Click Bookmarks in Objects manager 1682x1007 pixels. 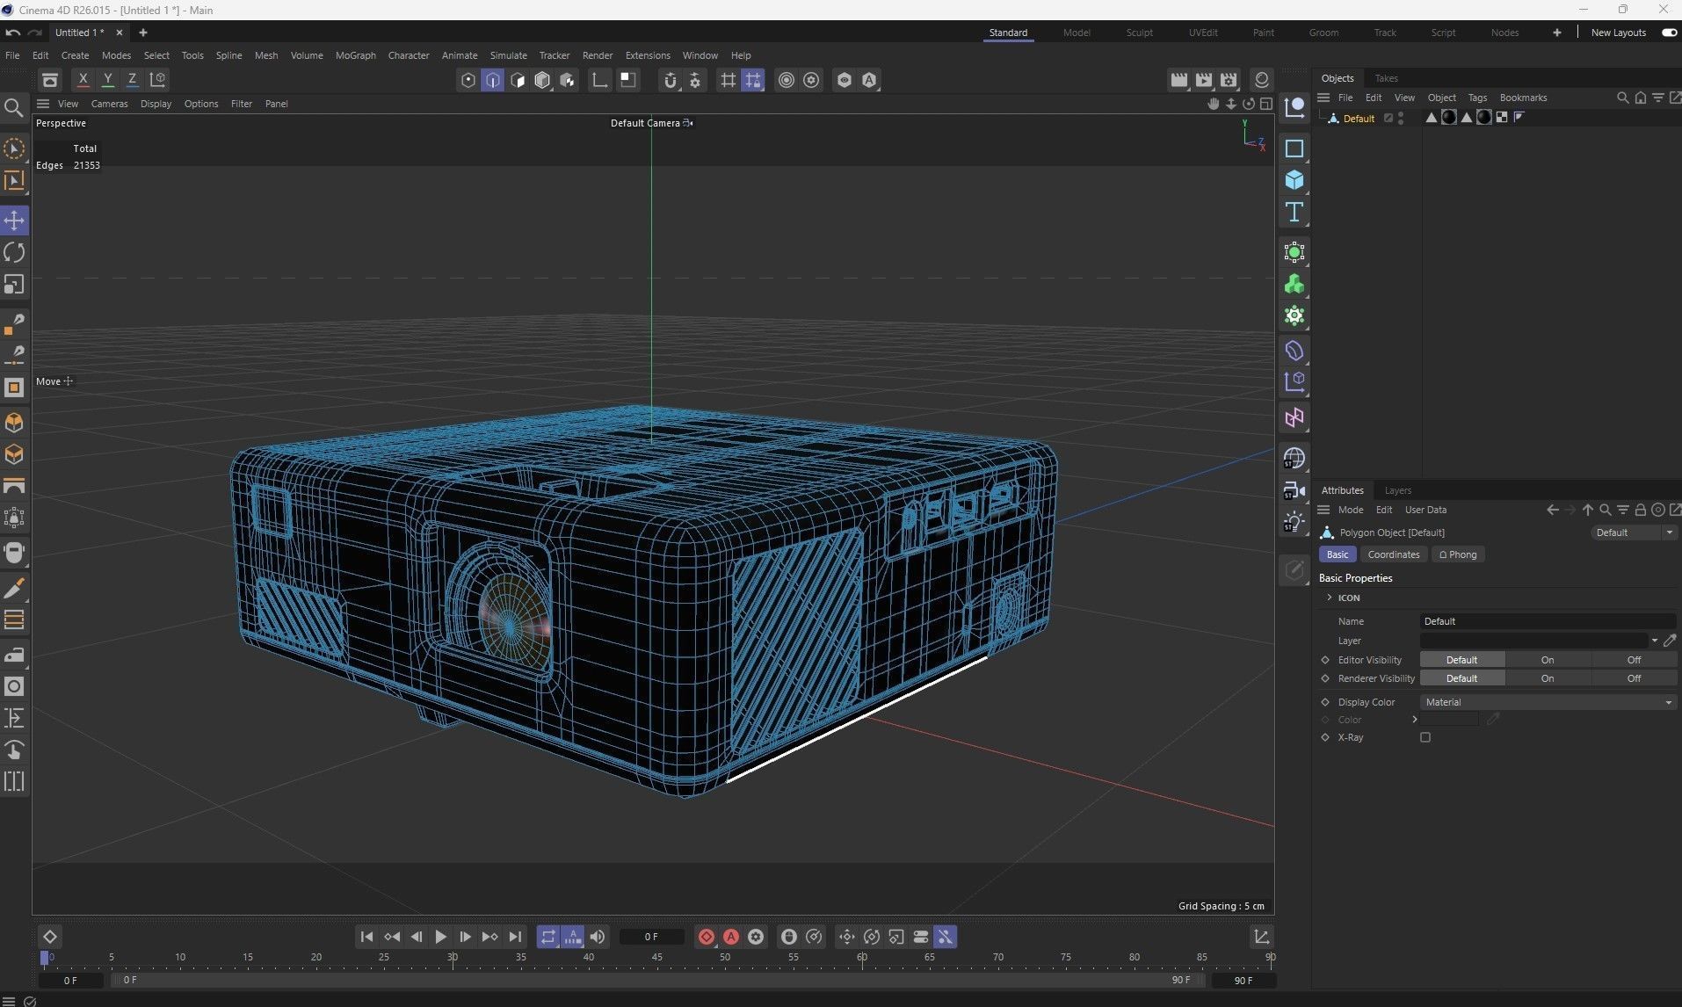click(x=1523, y=98)
